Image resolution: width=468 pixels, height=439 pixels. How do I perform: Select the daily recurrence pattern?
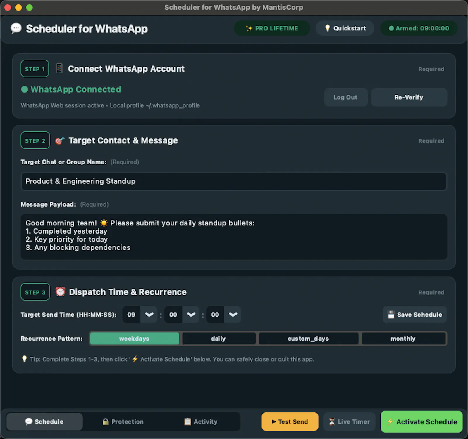218,339
